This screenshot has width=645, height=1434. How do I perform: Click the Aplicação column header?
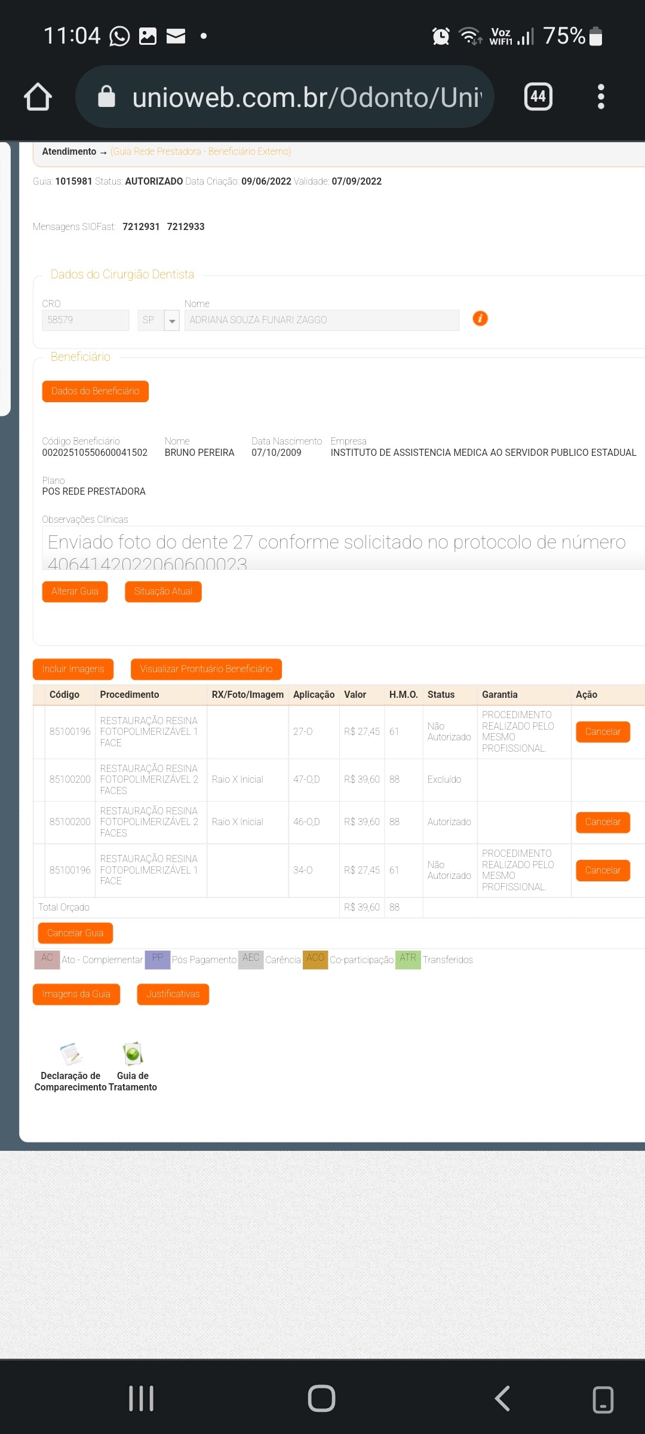[314, 695]
